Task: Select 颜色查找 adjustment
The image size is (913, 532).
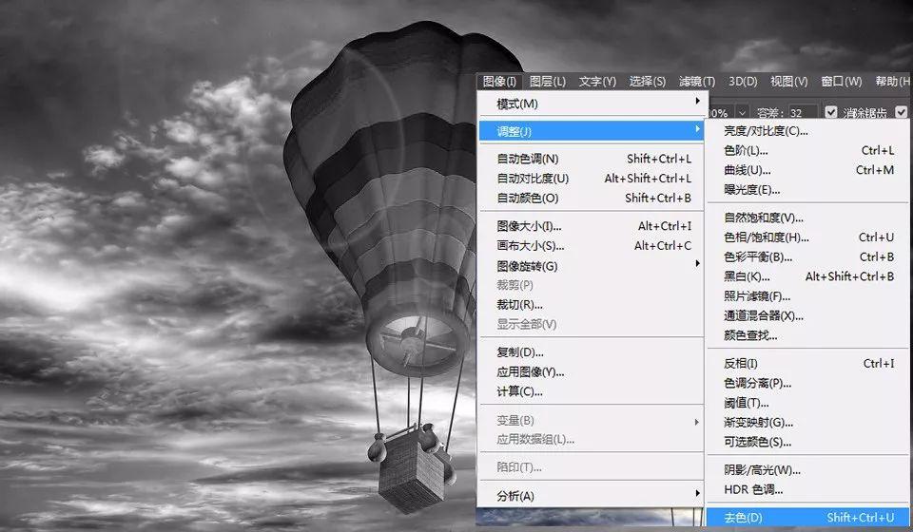Action: 808,335
